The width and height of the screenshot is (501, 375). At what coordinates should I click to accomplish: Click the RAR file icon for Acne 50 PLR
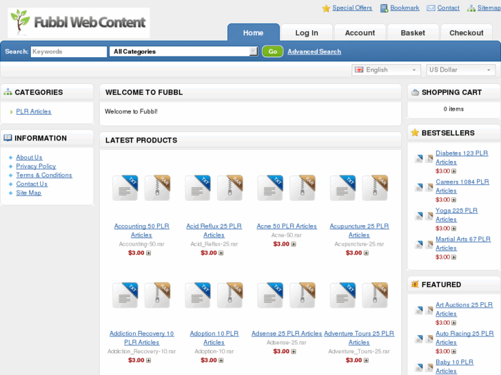point(303,188)
